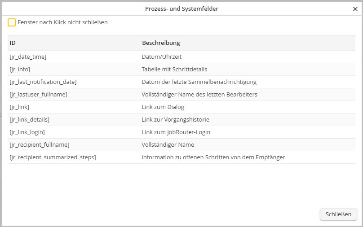The image size is (363, 227).
Task: Choose the [jr_recipient_fullname] row
Action: 39,145
